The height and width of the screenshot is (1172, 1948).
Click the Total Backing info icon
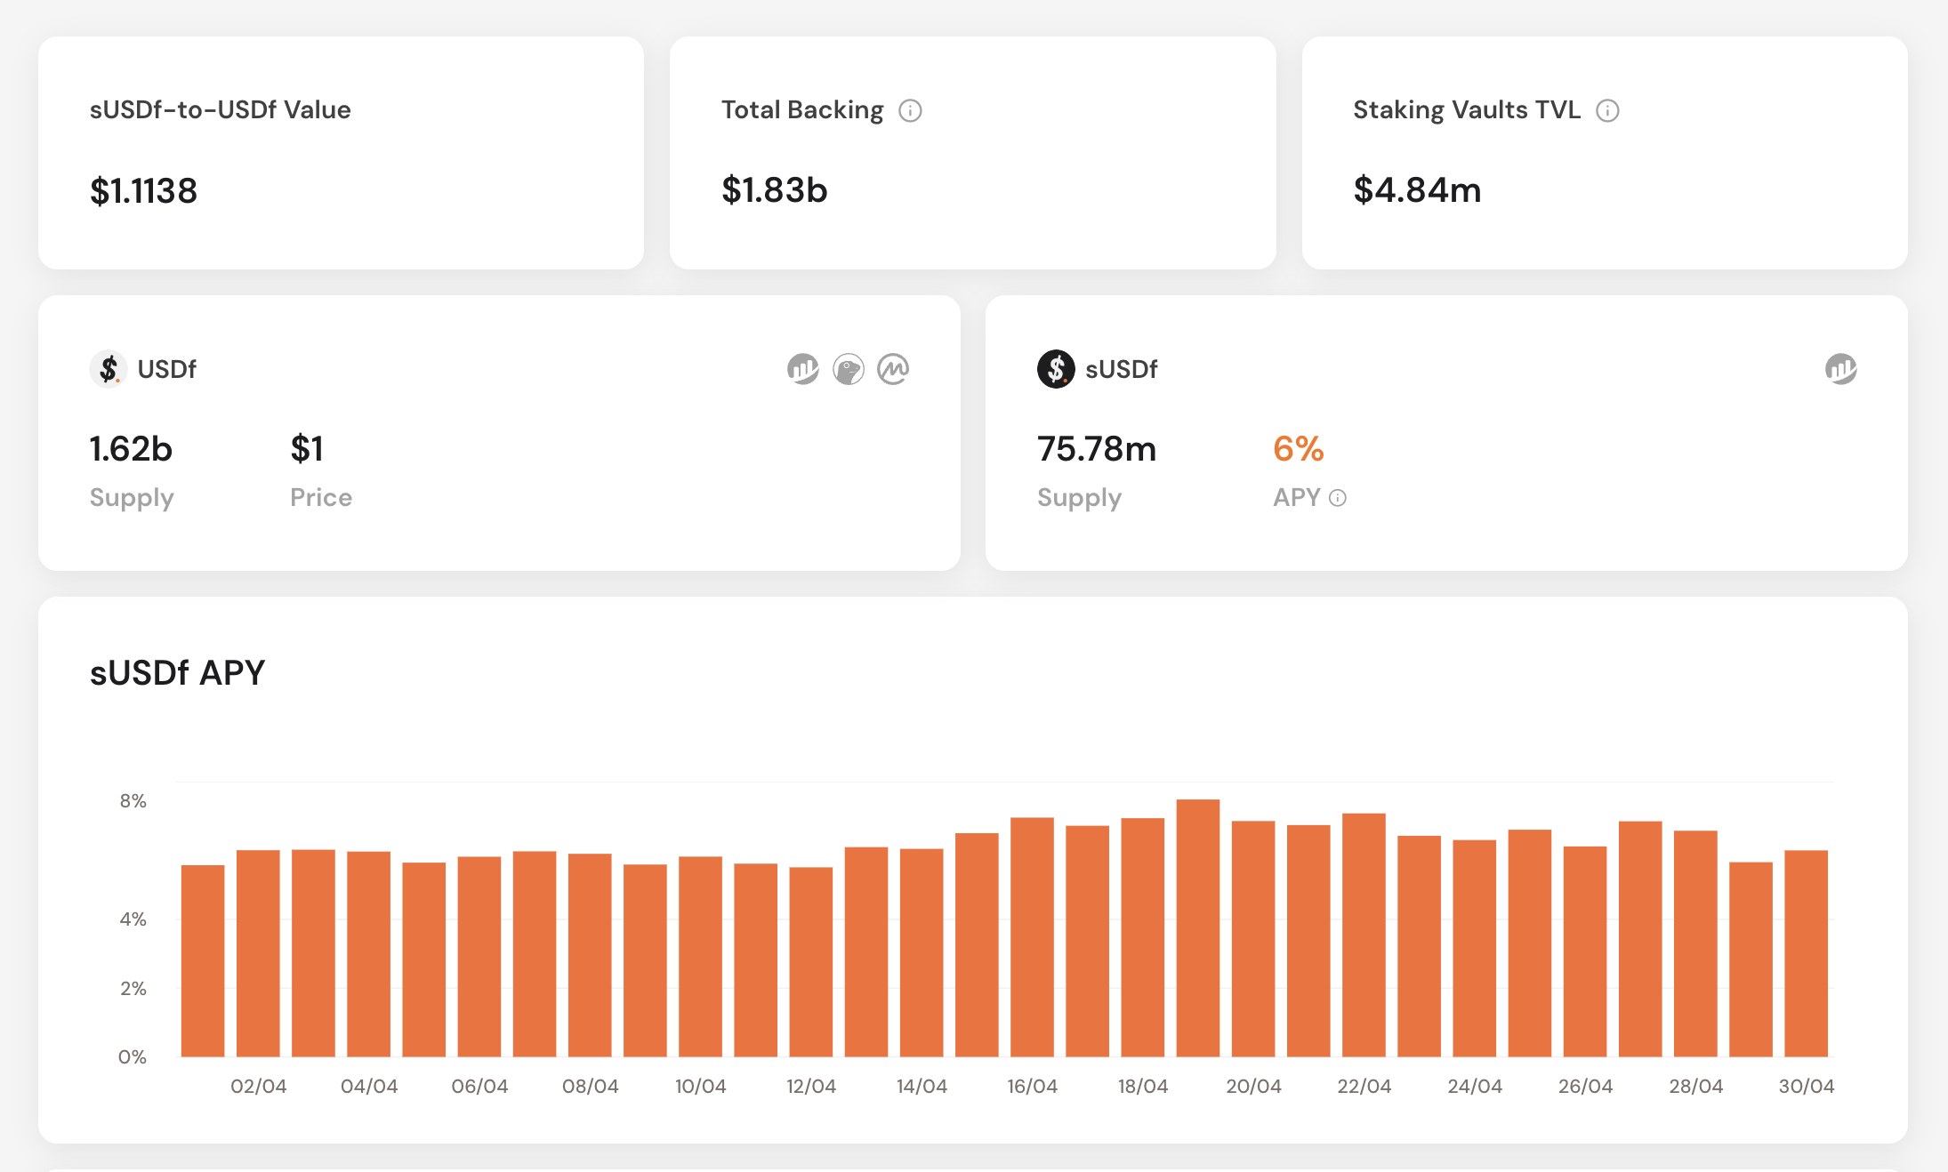pyautogui.click(x=910, y=110)
